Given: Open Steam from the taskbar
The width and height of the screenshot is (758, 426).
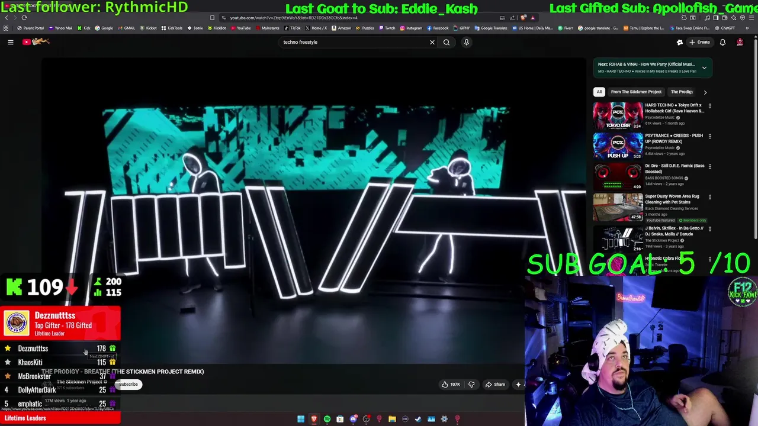Looking at the screenshot, I should point(418,419).
